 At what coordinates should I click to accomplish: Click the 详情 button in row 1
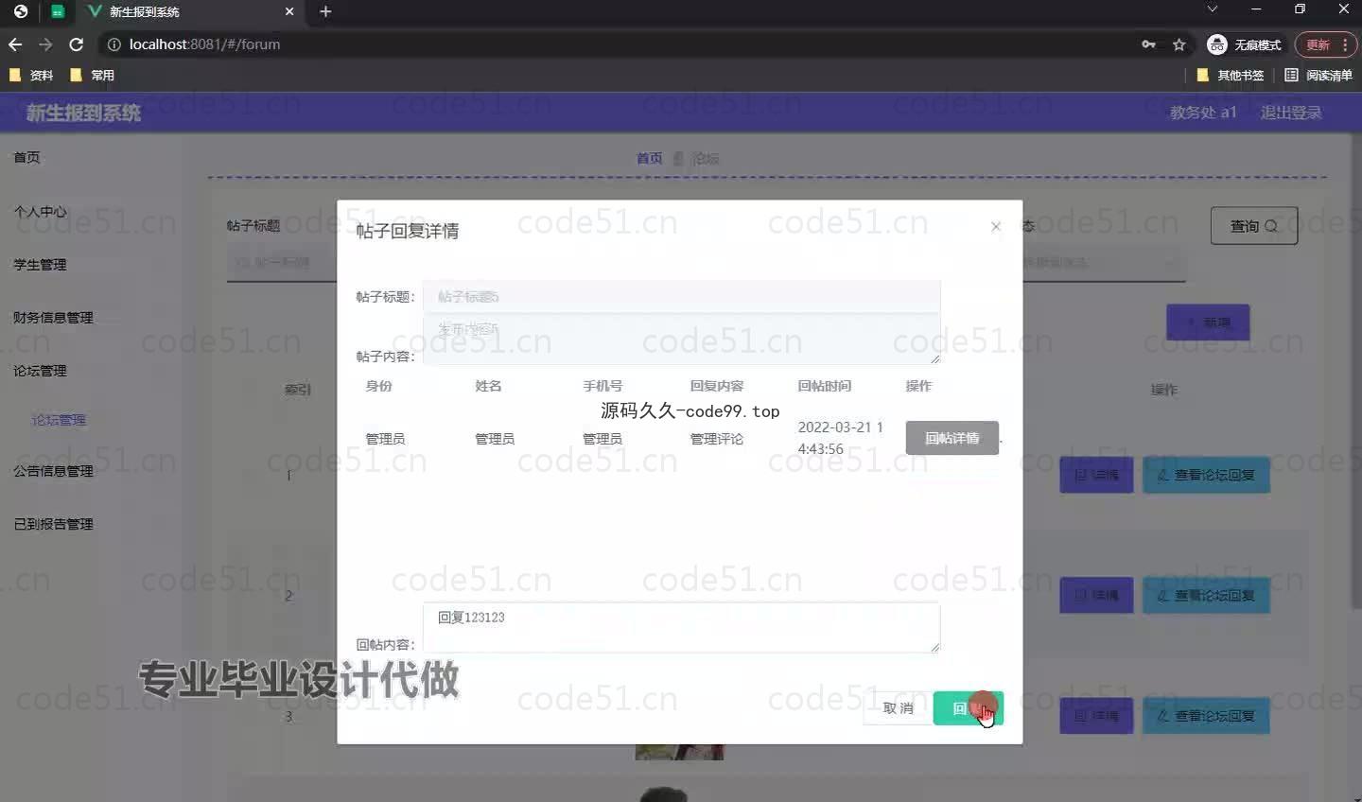pyautogui.click(x=1096, y=475)
